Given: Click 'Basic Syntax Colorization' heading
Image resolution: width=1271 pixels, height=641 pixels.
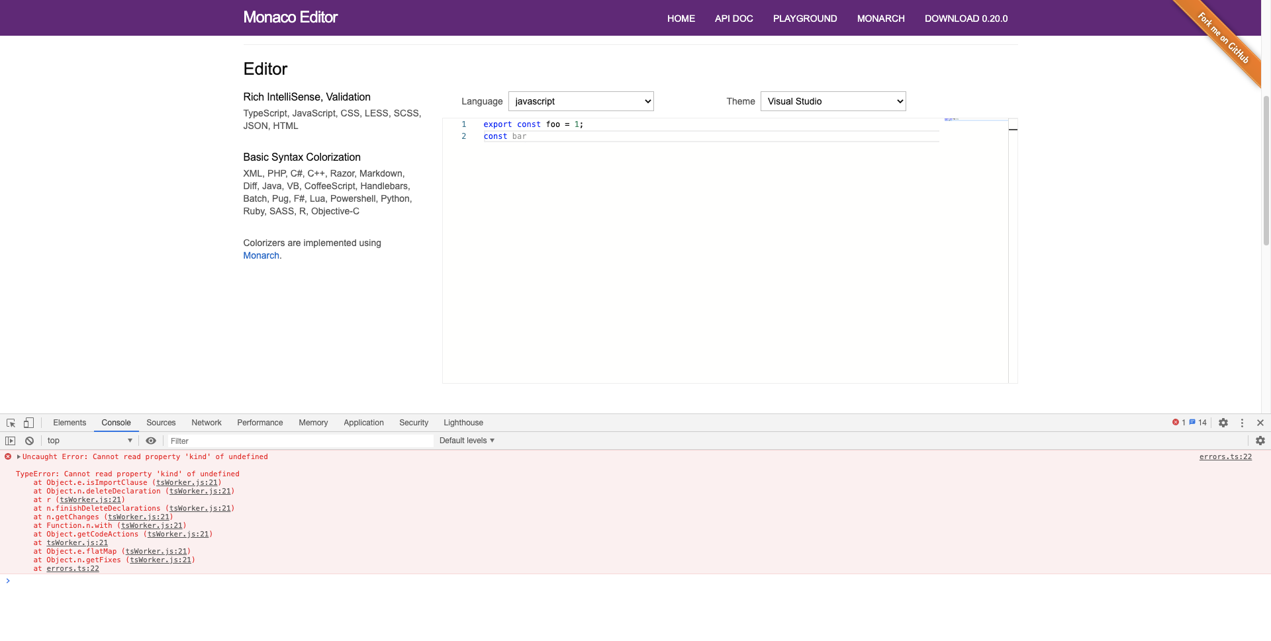Looking at the screenshot, I should click(x=302, y=157).
